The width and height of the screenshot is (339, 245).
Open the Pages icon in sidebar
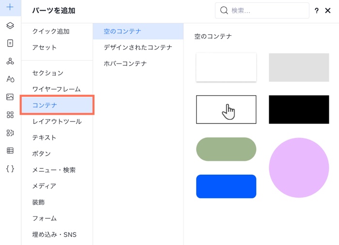(x=10, y=43)
